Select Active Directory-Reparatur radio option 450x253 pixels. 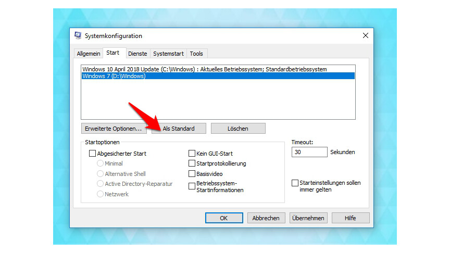pos(100,184)
